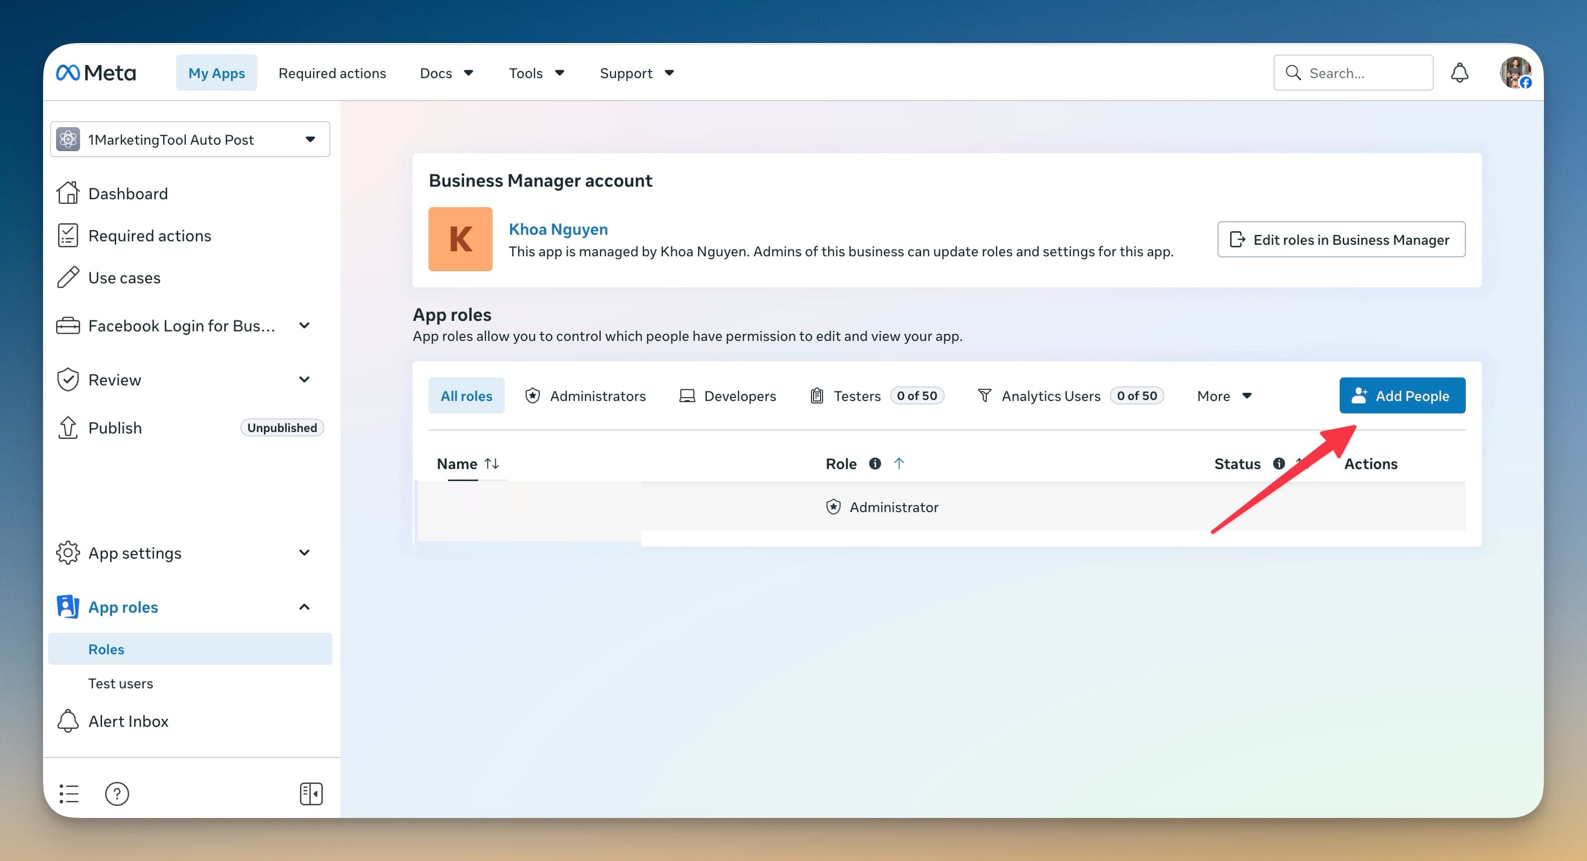Open the profile avatar menu
The image size is (1587, 861).
(1515, 73)
